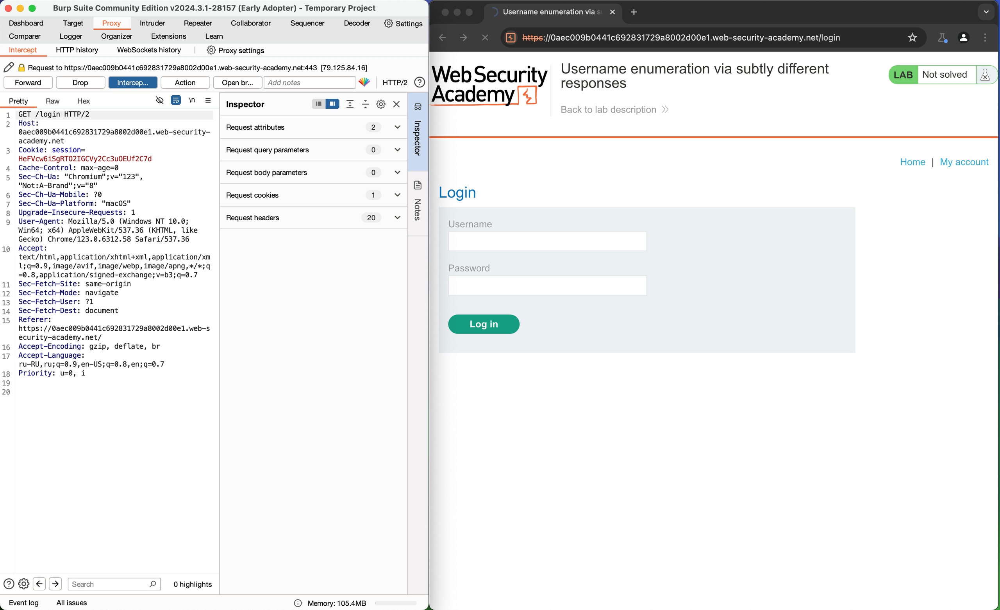
Task: Expand the Request query parameters section
Action: tap(397, 150)
